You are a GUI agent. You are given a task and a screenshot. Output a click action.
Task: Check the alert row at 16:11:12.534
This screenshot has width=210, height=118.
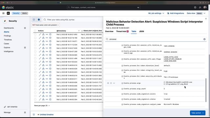point(35,45)
